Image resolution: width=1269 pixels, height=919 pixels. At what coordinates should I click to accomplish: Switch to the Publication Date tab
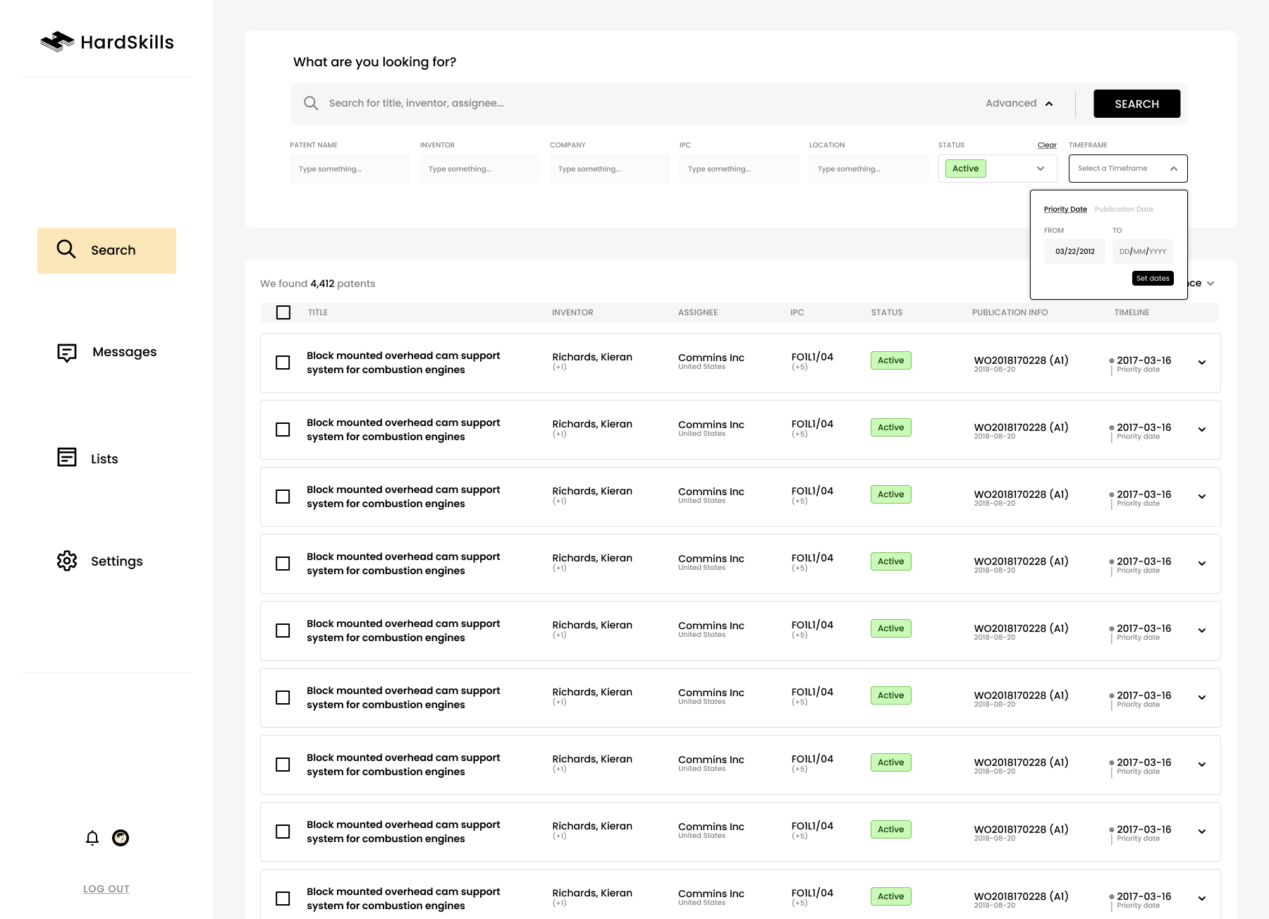(1124, 209)
